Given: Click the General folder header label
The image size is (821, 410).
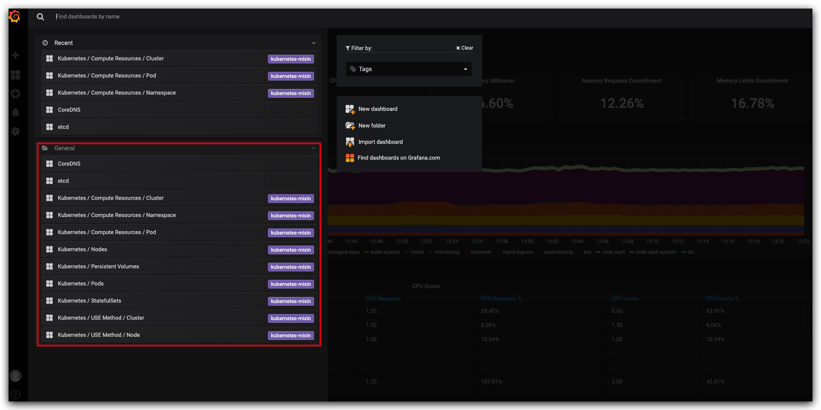Looking at the screenshot, I should click(64, 148).
